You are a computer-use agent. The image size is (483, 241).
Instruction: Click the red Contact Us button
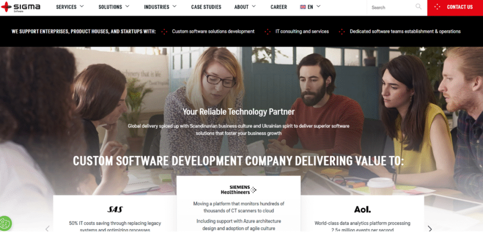(x=455, y=8)
